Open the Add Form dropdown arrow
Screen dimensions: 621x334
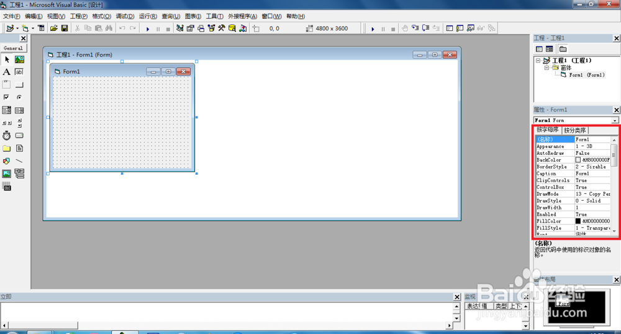(33, 29)
